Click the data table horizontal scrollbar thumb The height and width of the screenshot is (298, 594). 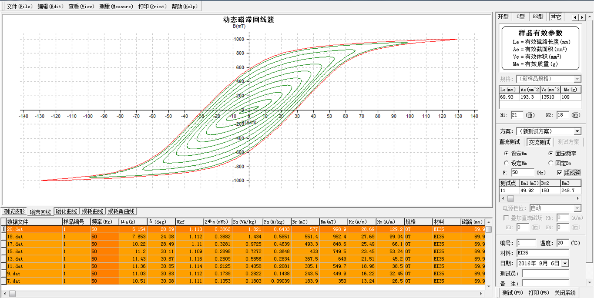click(x=12, y=294)
